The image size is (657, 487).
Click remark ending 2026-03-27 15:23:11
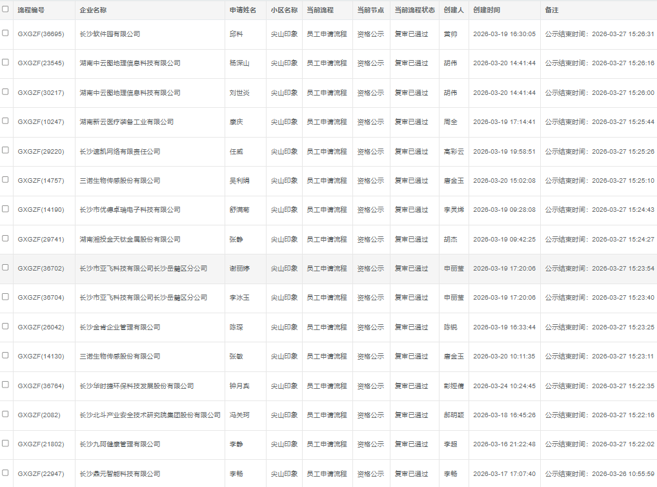click(600, 357)
